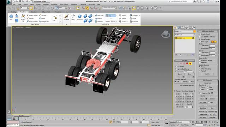Click the ViewCube in the viewport
226x127 pixels.
pos(166,34)
